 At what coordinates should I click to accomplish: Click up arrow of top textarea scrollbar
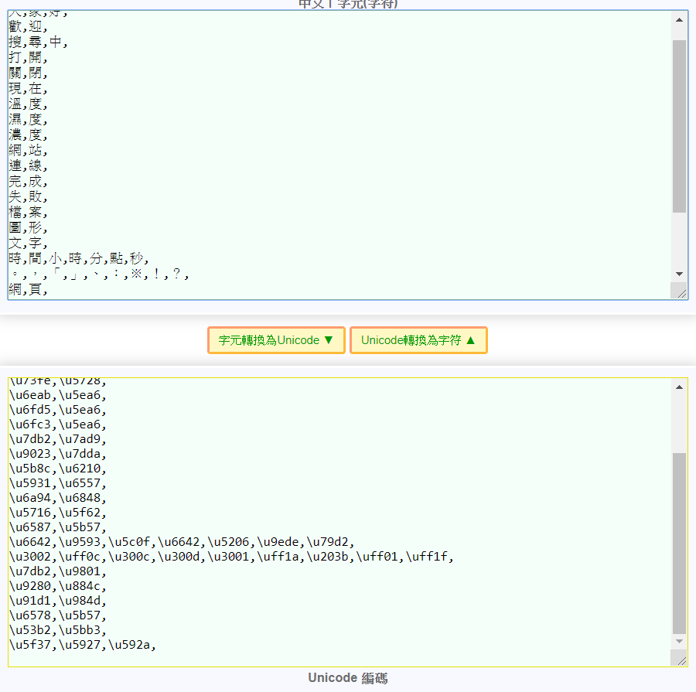coord(679,20)
